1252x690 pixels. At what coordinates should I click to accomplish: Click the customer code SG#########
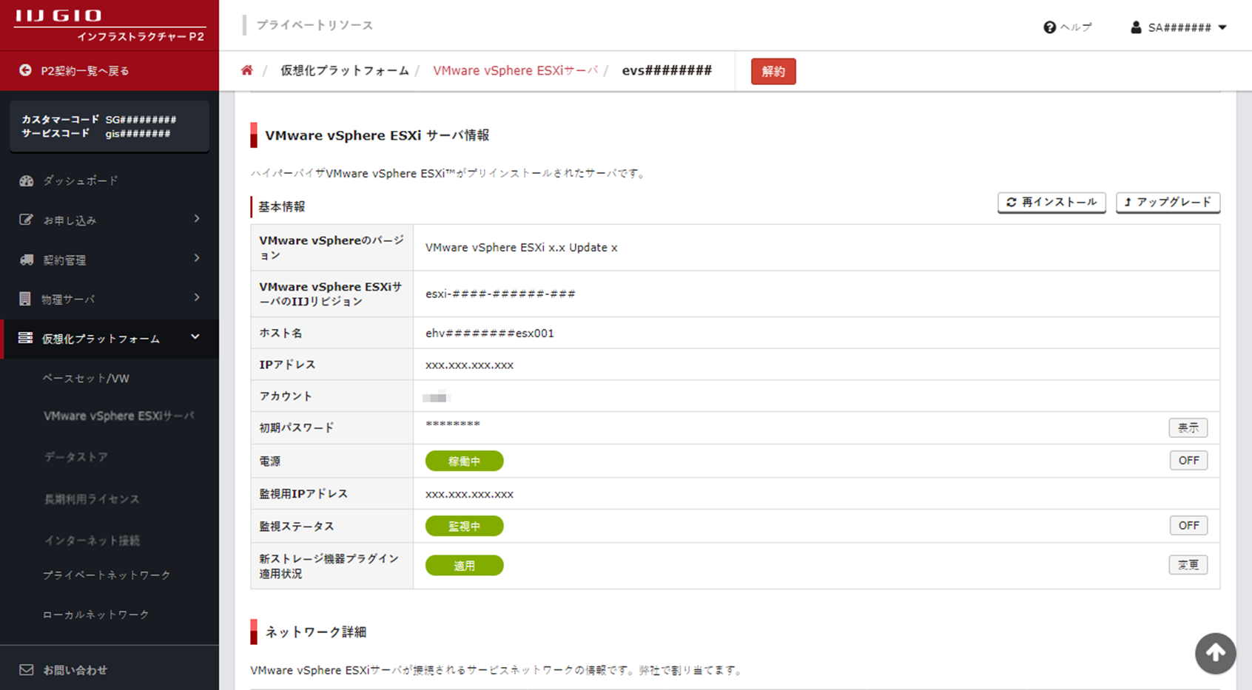[141, 119]
